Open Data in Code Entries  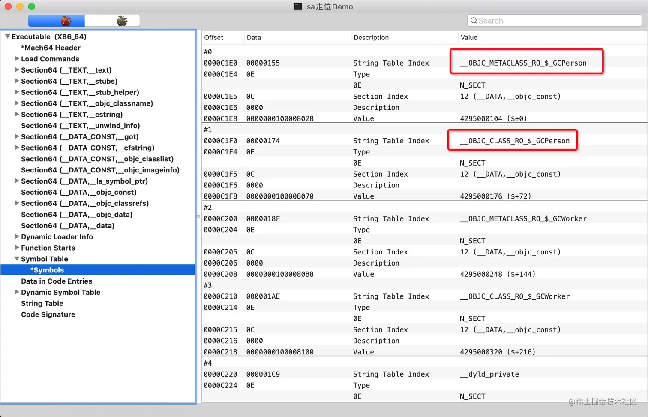point(57,281)
